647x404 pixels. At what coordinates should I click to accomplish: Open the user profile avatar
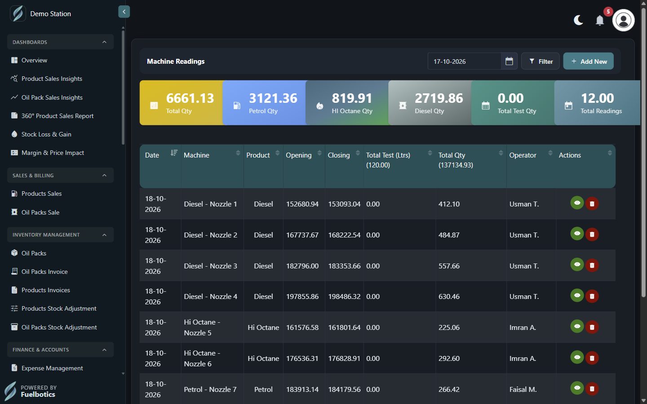[623, 20]
